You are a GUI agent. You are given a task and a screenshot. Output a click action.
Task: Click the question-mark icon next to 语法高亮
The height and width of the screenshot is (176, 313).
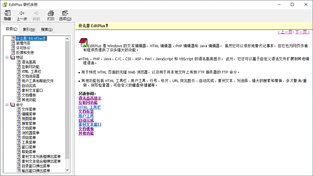18,62
